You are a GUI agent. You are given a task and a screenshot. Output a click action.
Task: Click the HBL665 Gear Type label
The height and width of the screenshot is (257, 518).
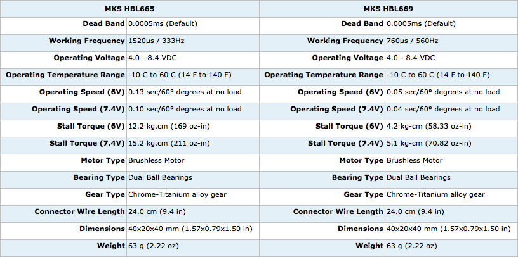point(105,195)
